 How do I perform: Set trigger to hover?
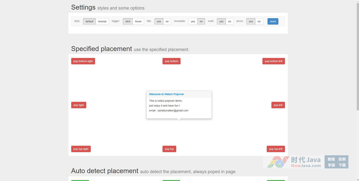click(x=138, y=21)
